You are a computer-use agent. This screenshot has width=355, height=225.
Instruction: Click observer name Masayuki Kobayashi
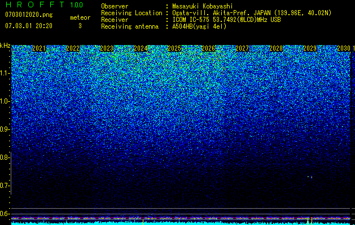click(203, 6)
